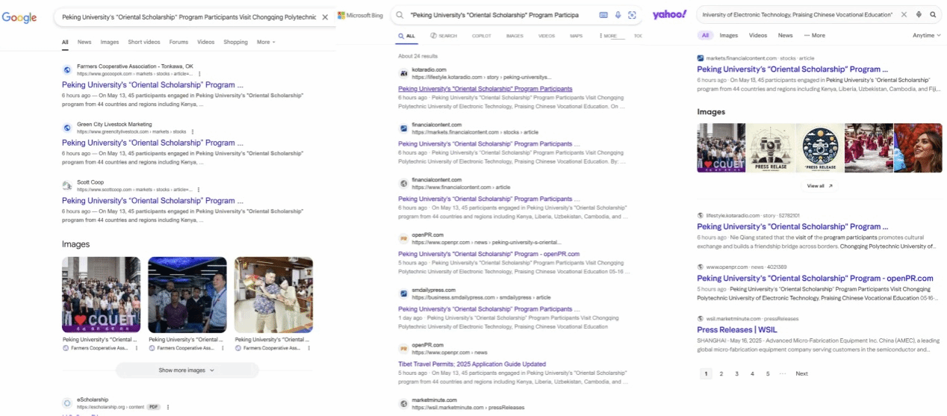Open Bing visual search camera icon
Image resolution: width=947 pixels, height=416 pixels.
click(x=632, y=15)
